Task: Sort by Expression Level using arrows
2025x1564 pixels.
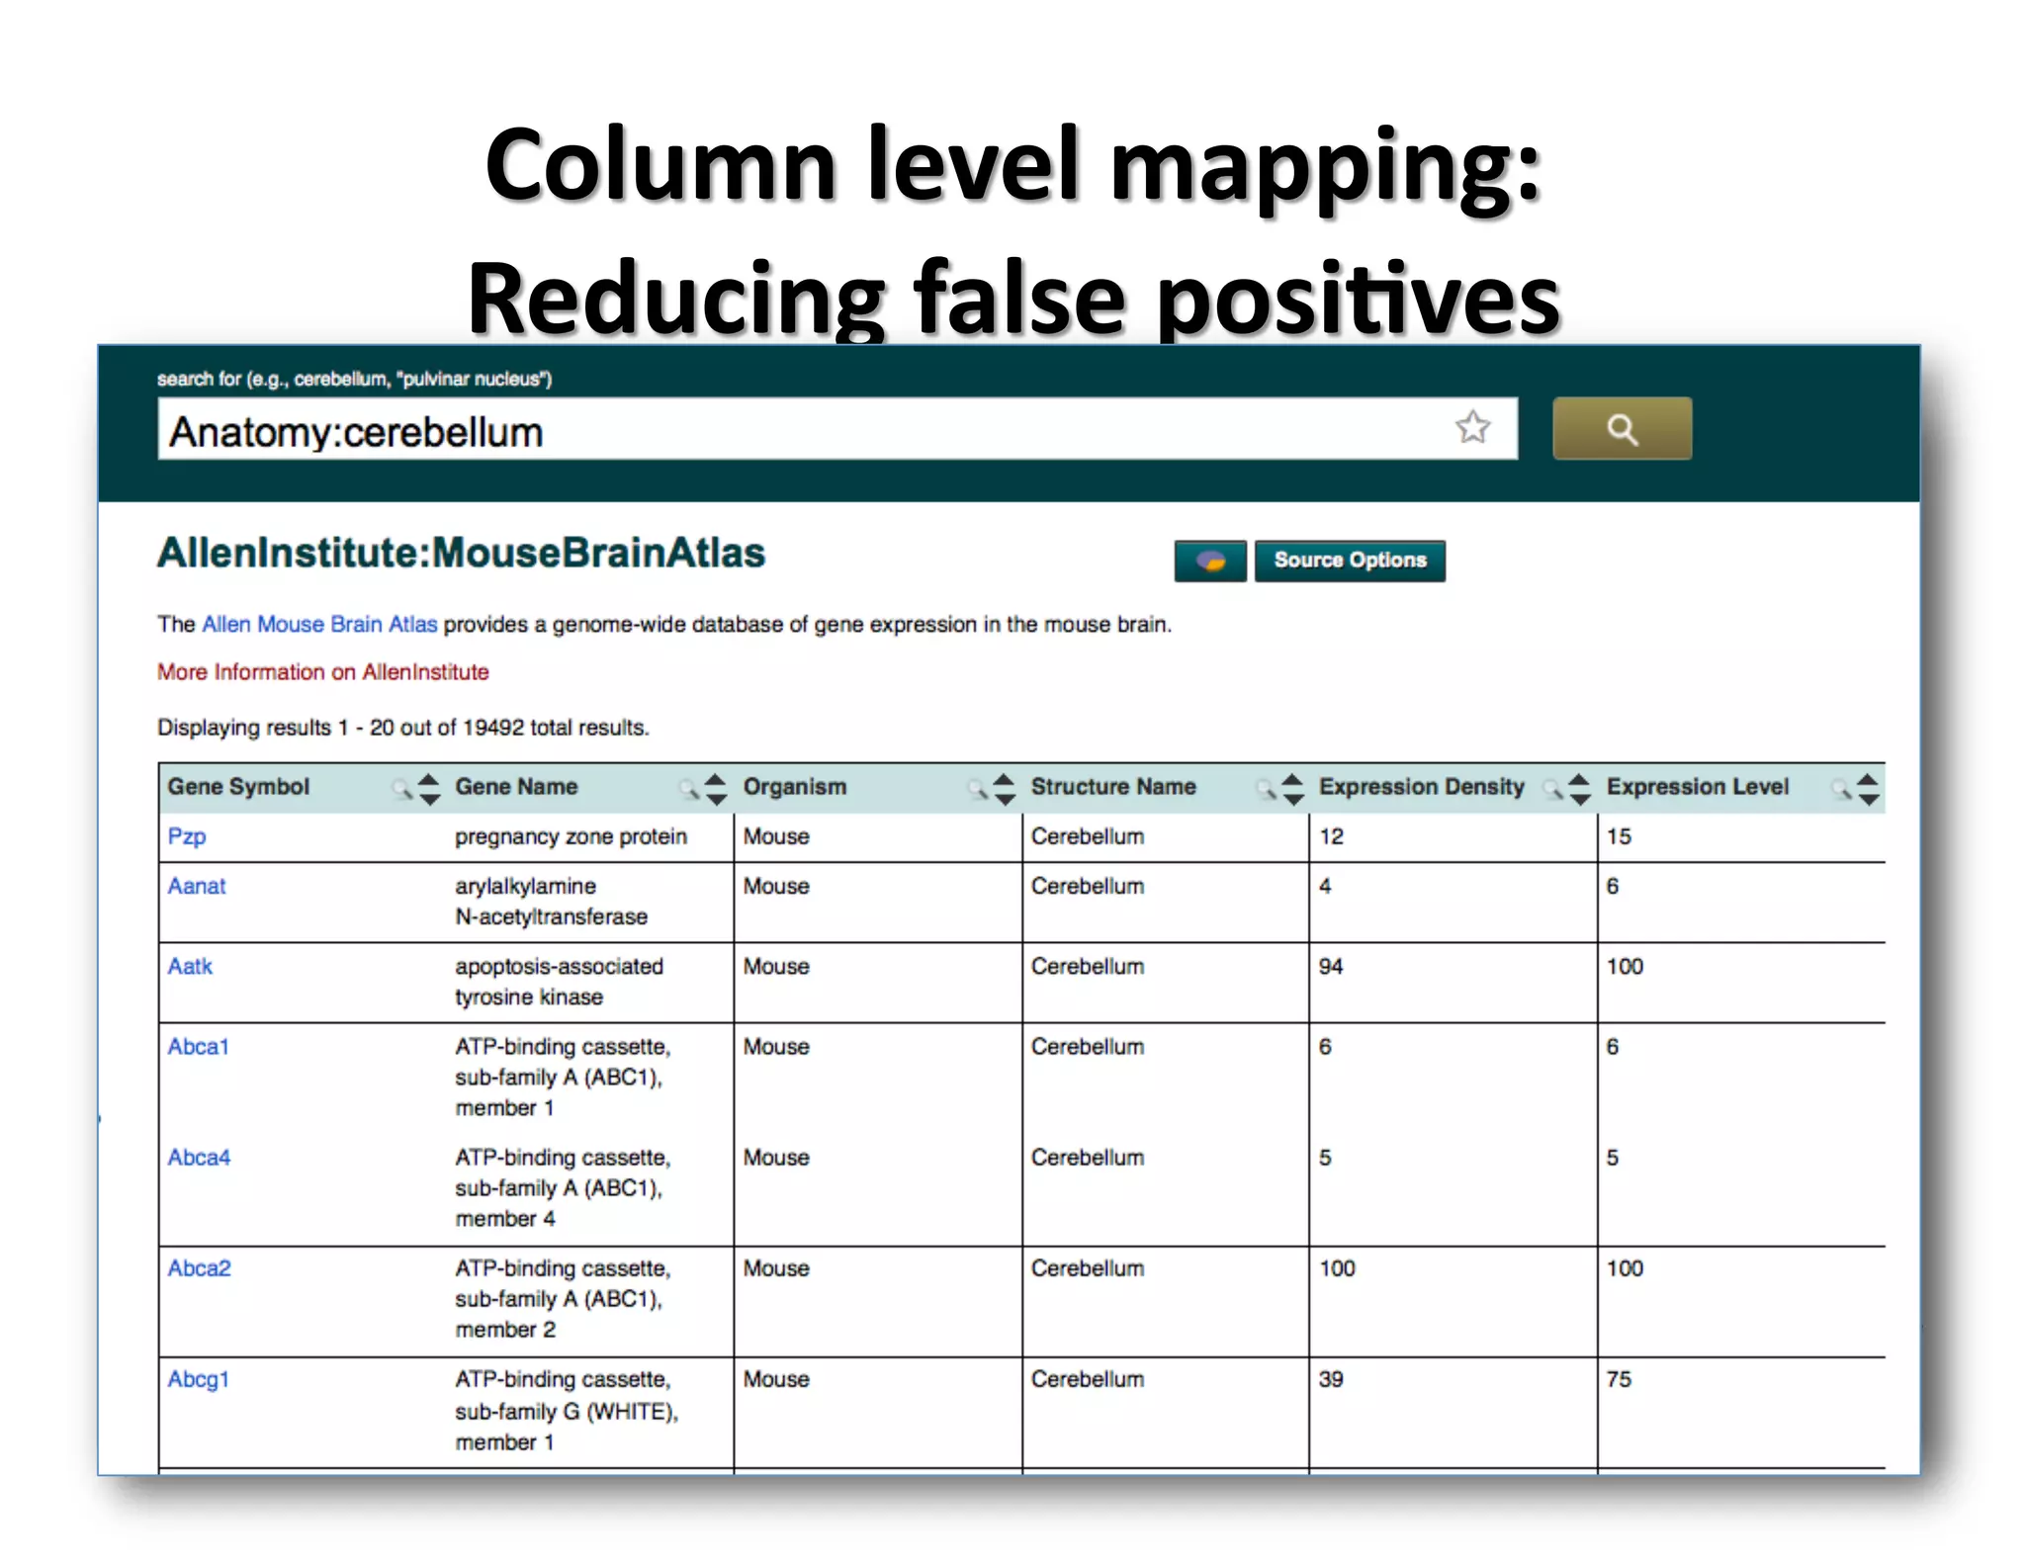Action: click(1868, 788)
